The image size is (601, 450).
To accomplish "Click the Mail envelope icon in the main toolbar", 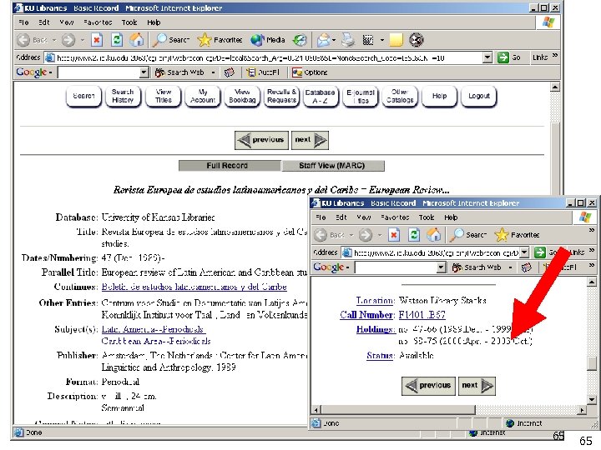I will 324,40.
